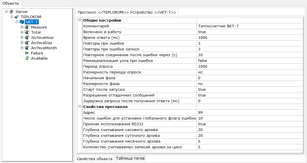Select the Общие настройки header text
The height and width of the screenshot is (163, 307).
coord(102,20)
